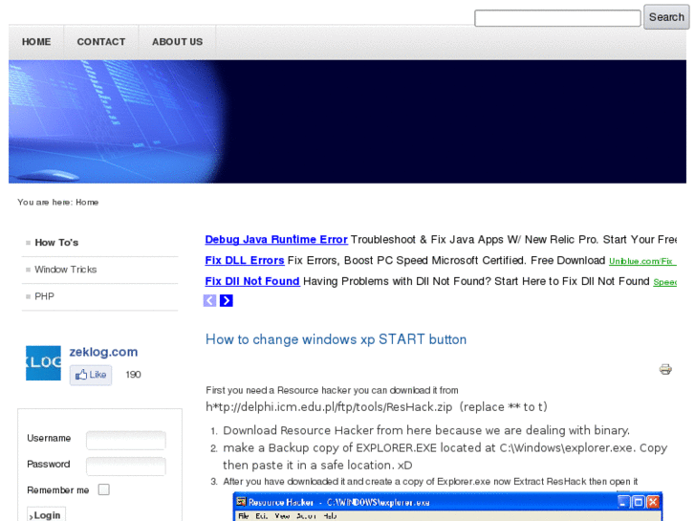The height and width of the screenshot is (521, 695).
Task: Open the article title about START button
Action: (x=336, y=339)
